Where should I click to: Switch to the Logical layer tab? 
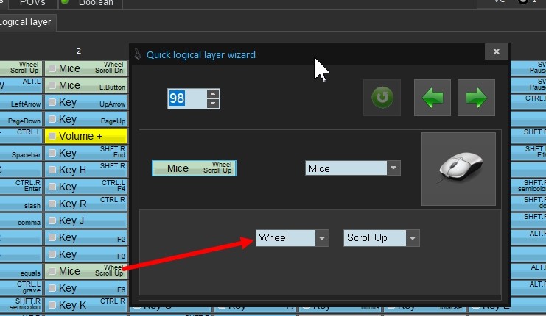coord(26,22)
